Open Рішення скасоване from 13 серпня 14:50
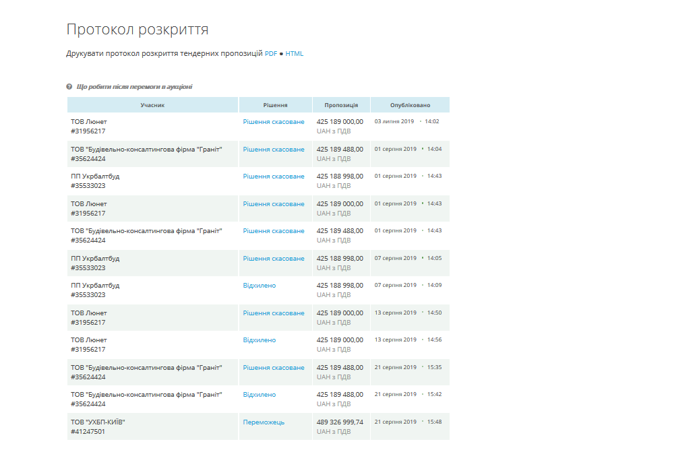This screenshot has height=450, width=699. [x=274, y=313]
